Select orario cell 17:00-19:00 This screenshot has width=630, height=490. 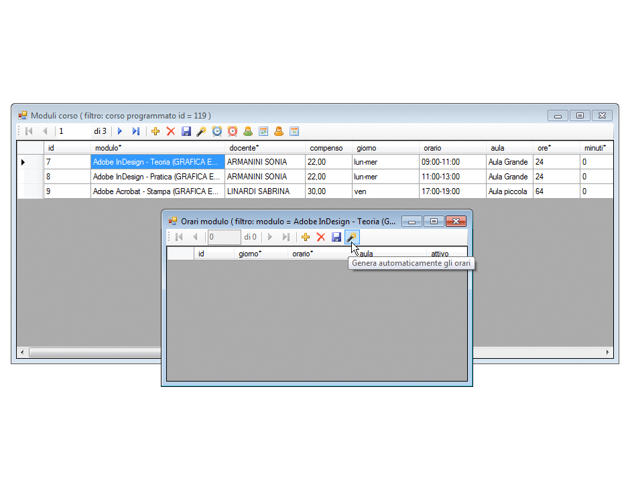[452, 191]
